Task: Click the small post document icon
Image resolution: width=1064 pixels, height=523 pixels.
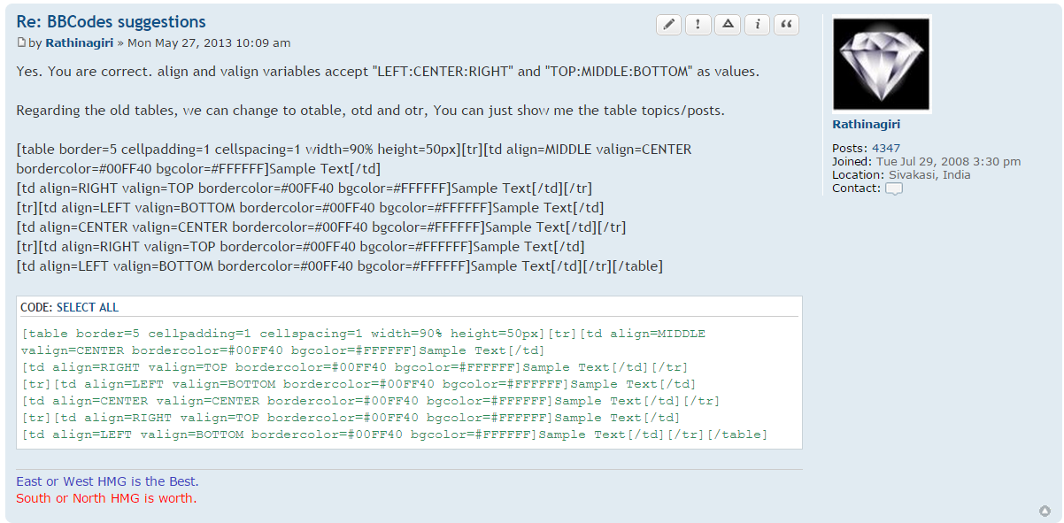Action: click(x=21, y=42)
